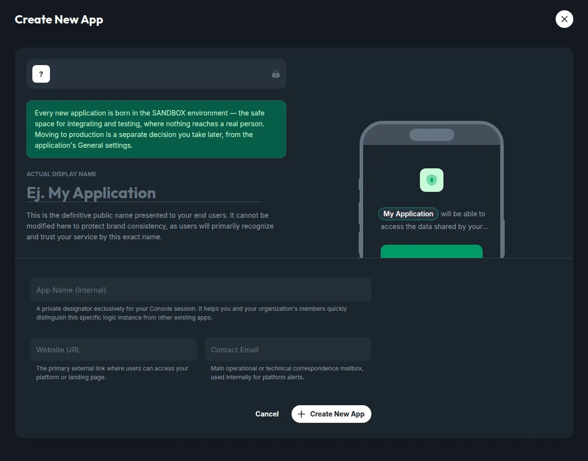Click the green button in phone preview
This screenshot has width=588, height=461.
(432, 251)
